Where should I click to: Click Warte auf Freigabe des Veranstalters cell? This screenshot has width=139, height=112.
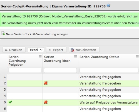[108, 103]
